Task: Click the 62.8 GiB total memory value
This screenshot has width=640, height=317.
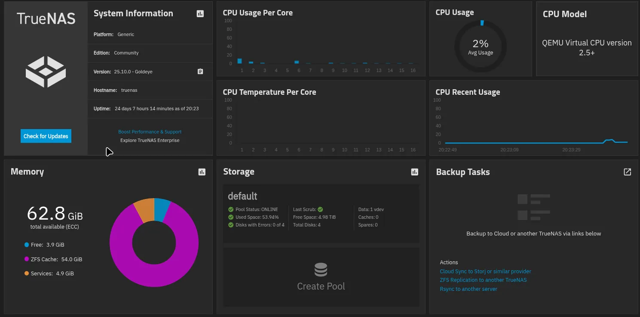Action: (55, 213)
